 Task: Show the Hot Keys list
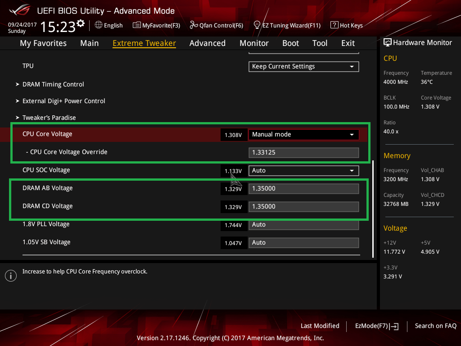coord(351,25)
